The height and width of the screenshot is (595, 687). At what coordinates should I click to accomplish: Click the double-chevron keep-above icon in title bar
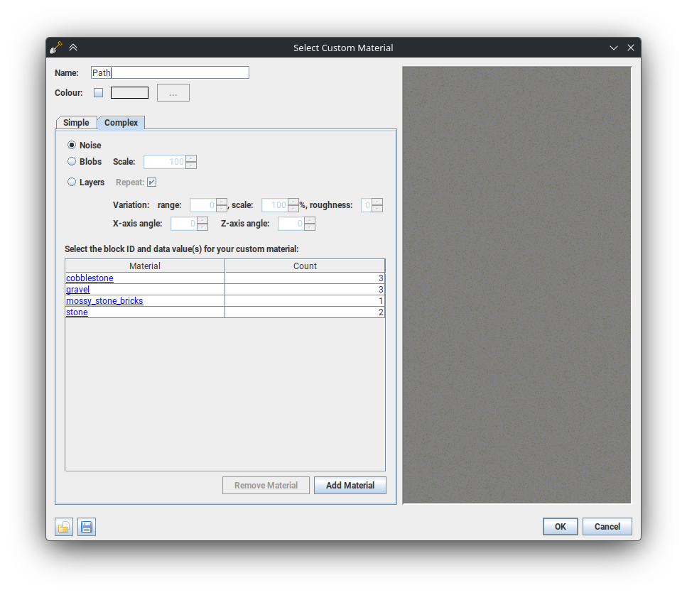(x=73, y=48)
